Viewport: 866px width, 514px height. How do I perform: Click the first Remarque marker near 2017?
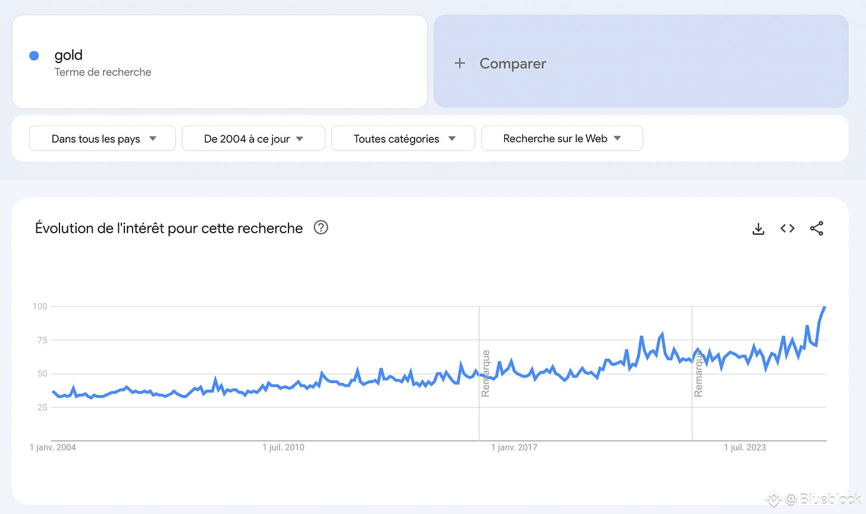pos(486,374)
